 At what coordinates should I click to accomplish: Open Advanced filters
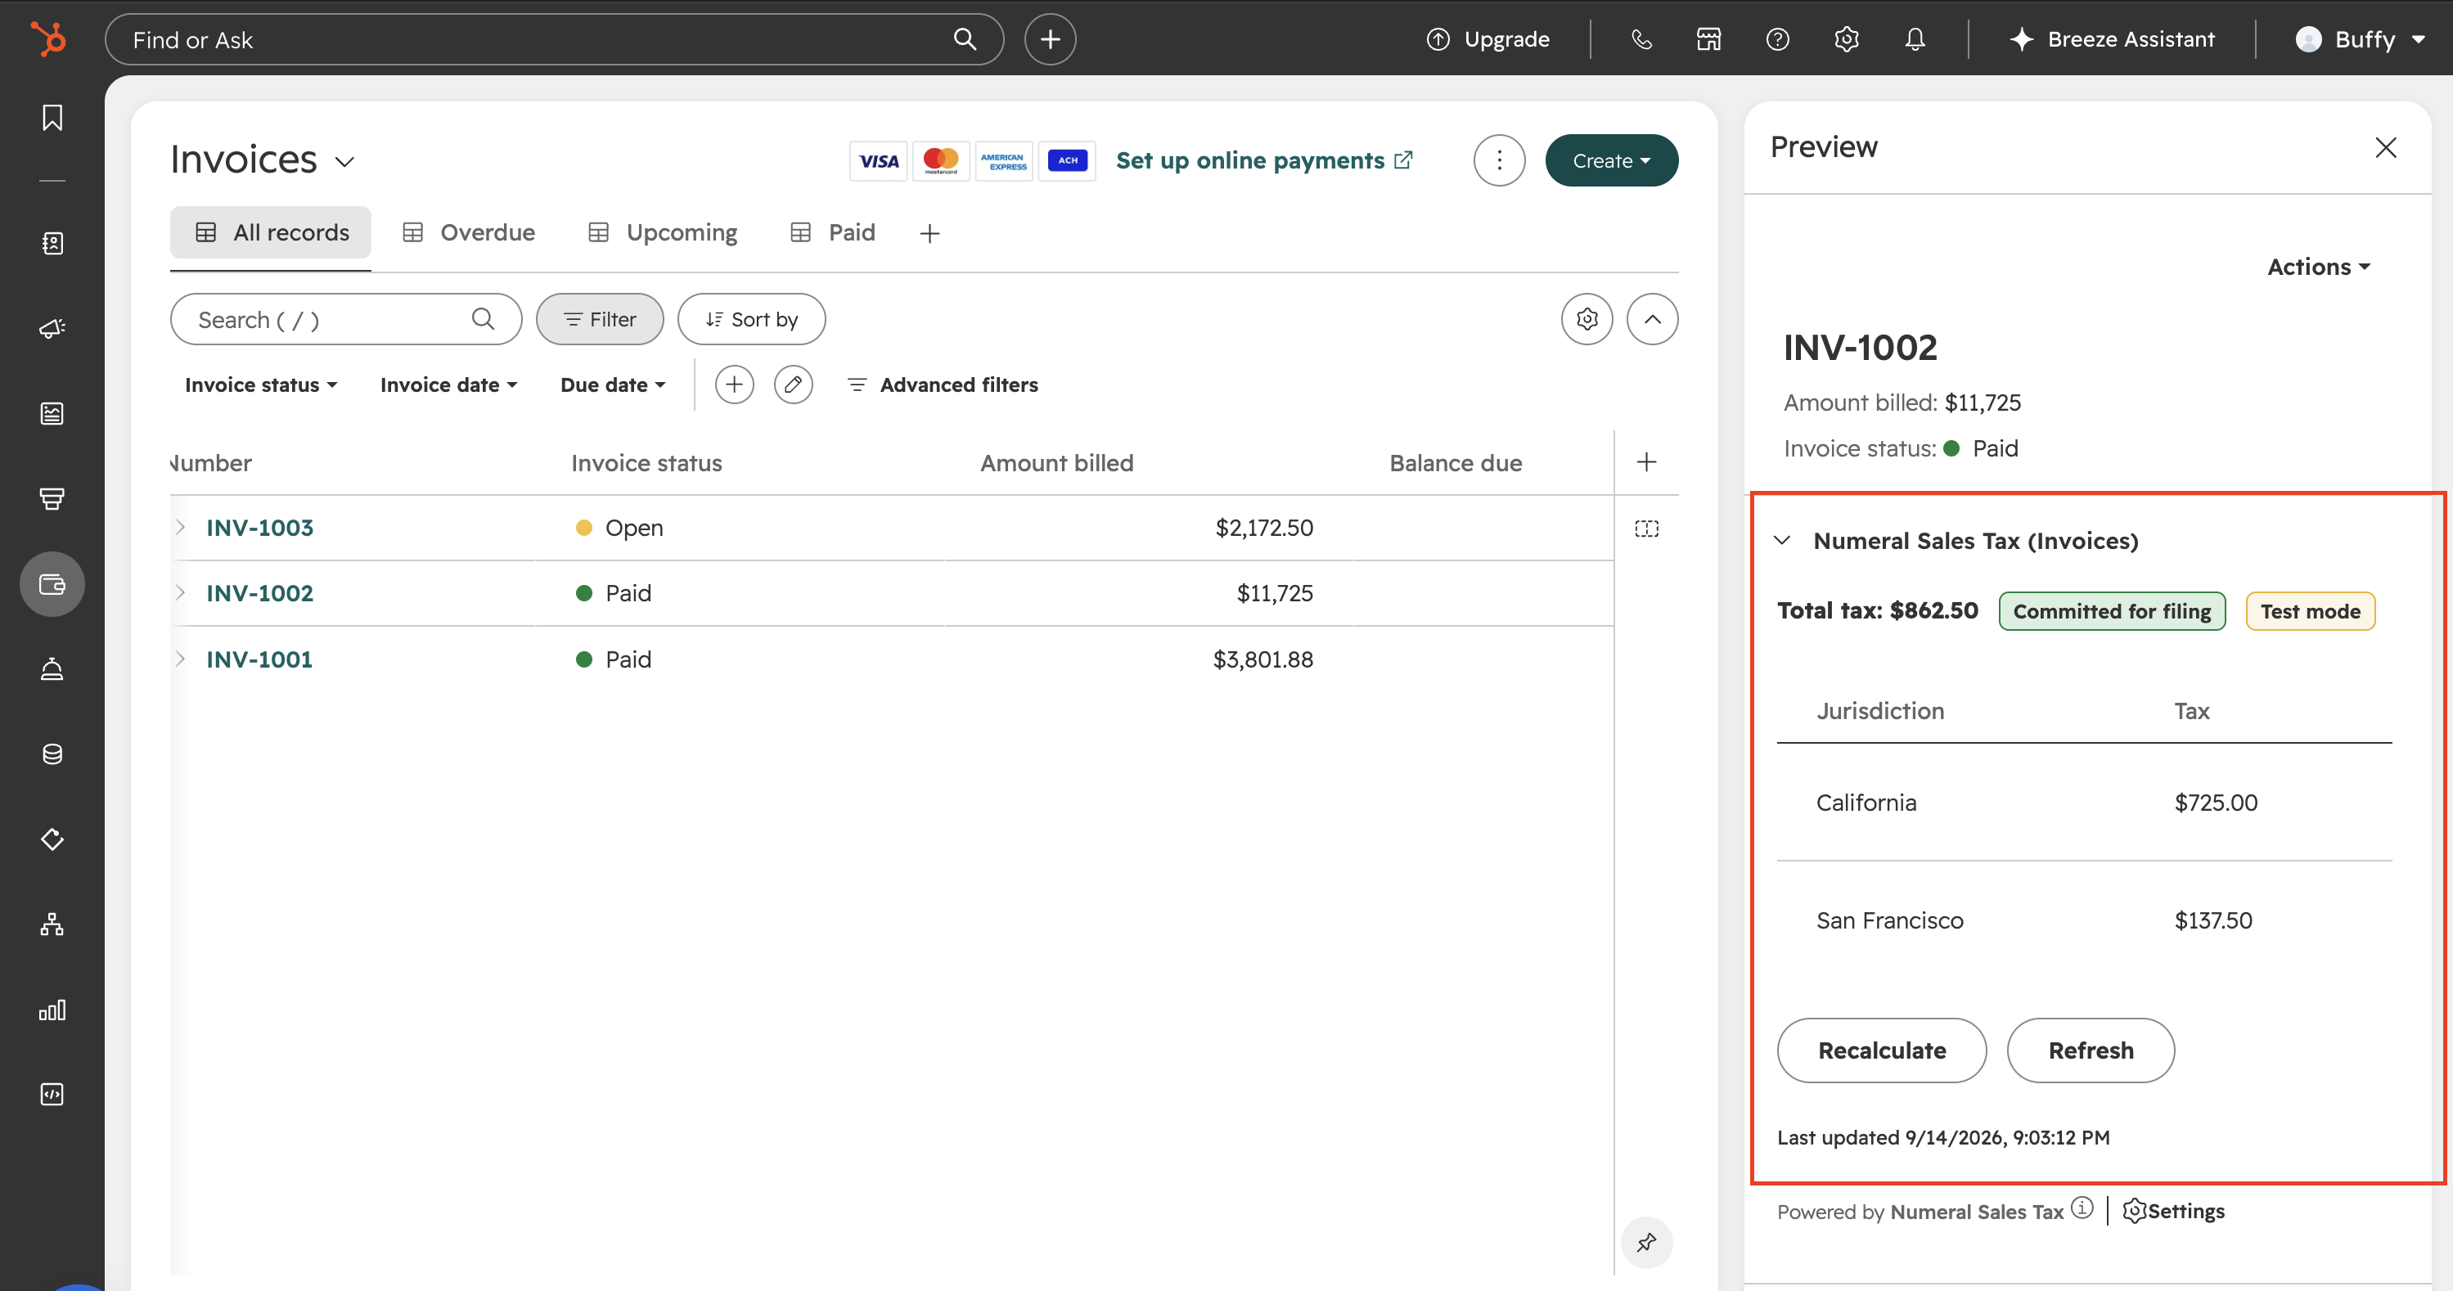943,385
